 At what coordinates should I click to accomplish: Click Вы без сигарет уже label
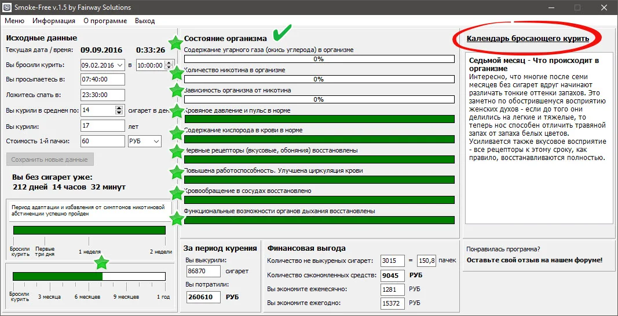click(53, 177)
